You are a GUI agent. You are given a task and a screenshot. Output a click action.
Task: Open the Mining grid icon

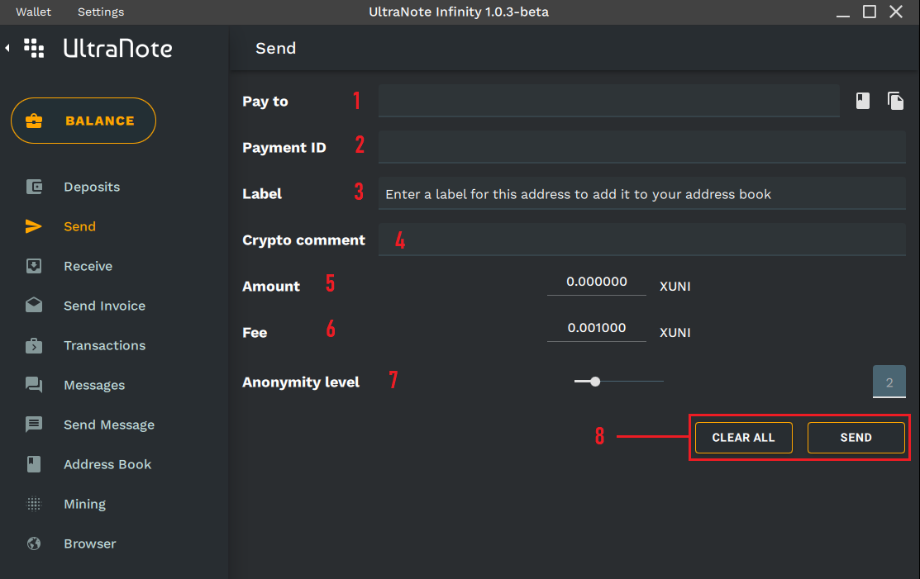point(34,504)
